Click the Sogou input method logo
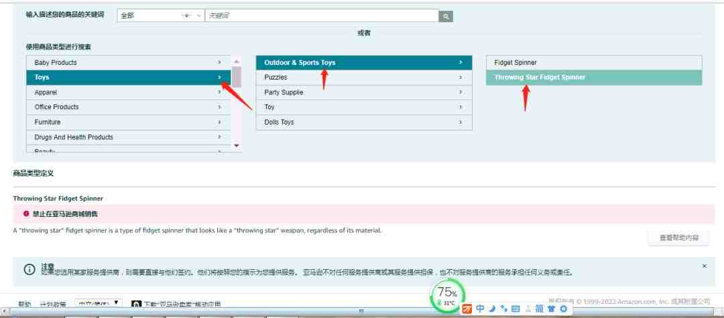The image size is (724, 318). 467,309
